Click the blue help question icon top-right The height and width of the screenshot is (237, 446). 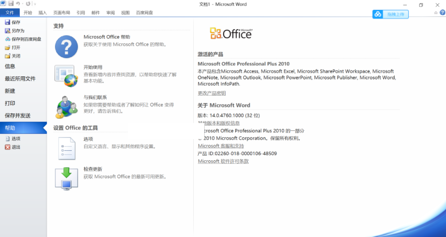pos(443,12)
